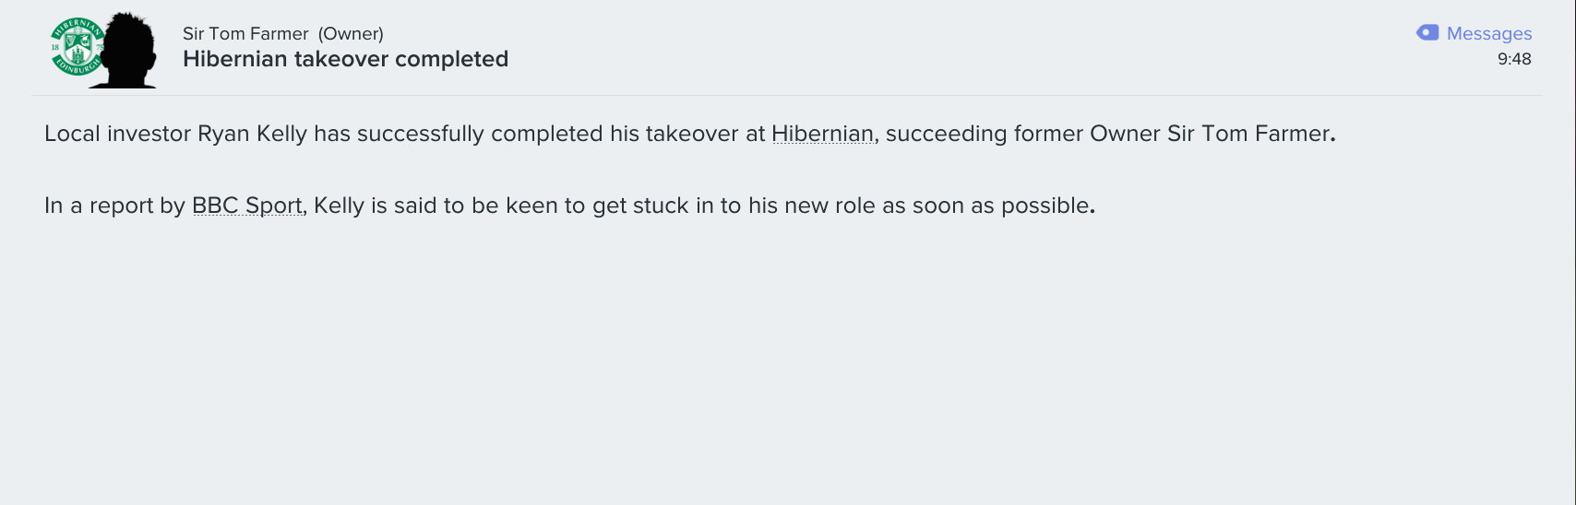Viewport: 1576px width, 505px height.
Task: Click the Messages tag icon
Action: (x=1427, y=33)
